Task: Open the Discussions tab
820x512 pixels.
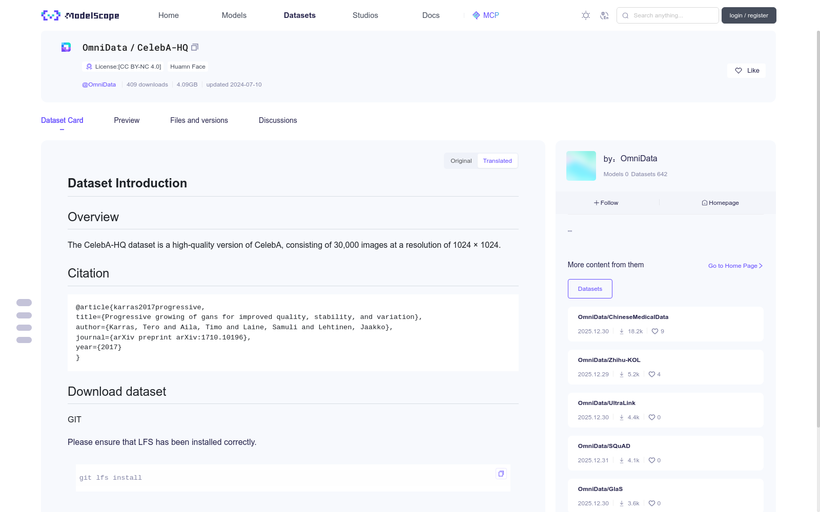Action: point(278,120)
